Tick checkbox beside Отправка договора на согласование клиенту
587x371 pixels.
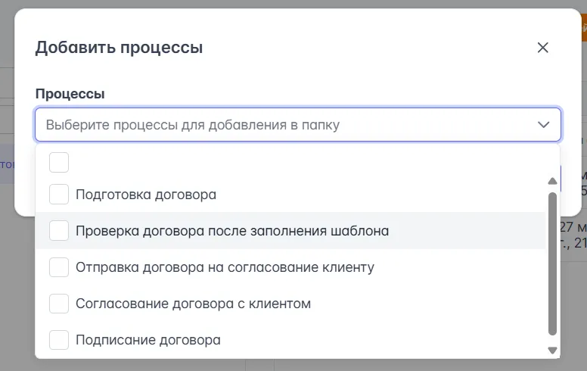pyautogui.click(x=59, y=267)
